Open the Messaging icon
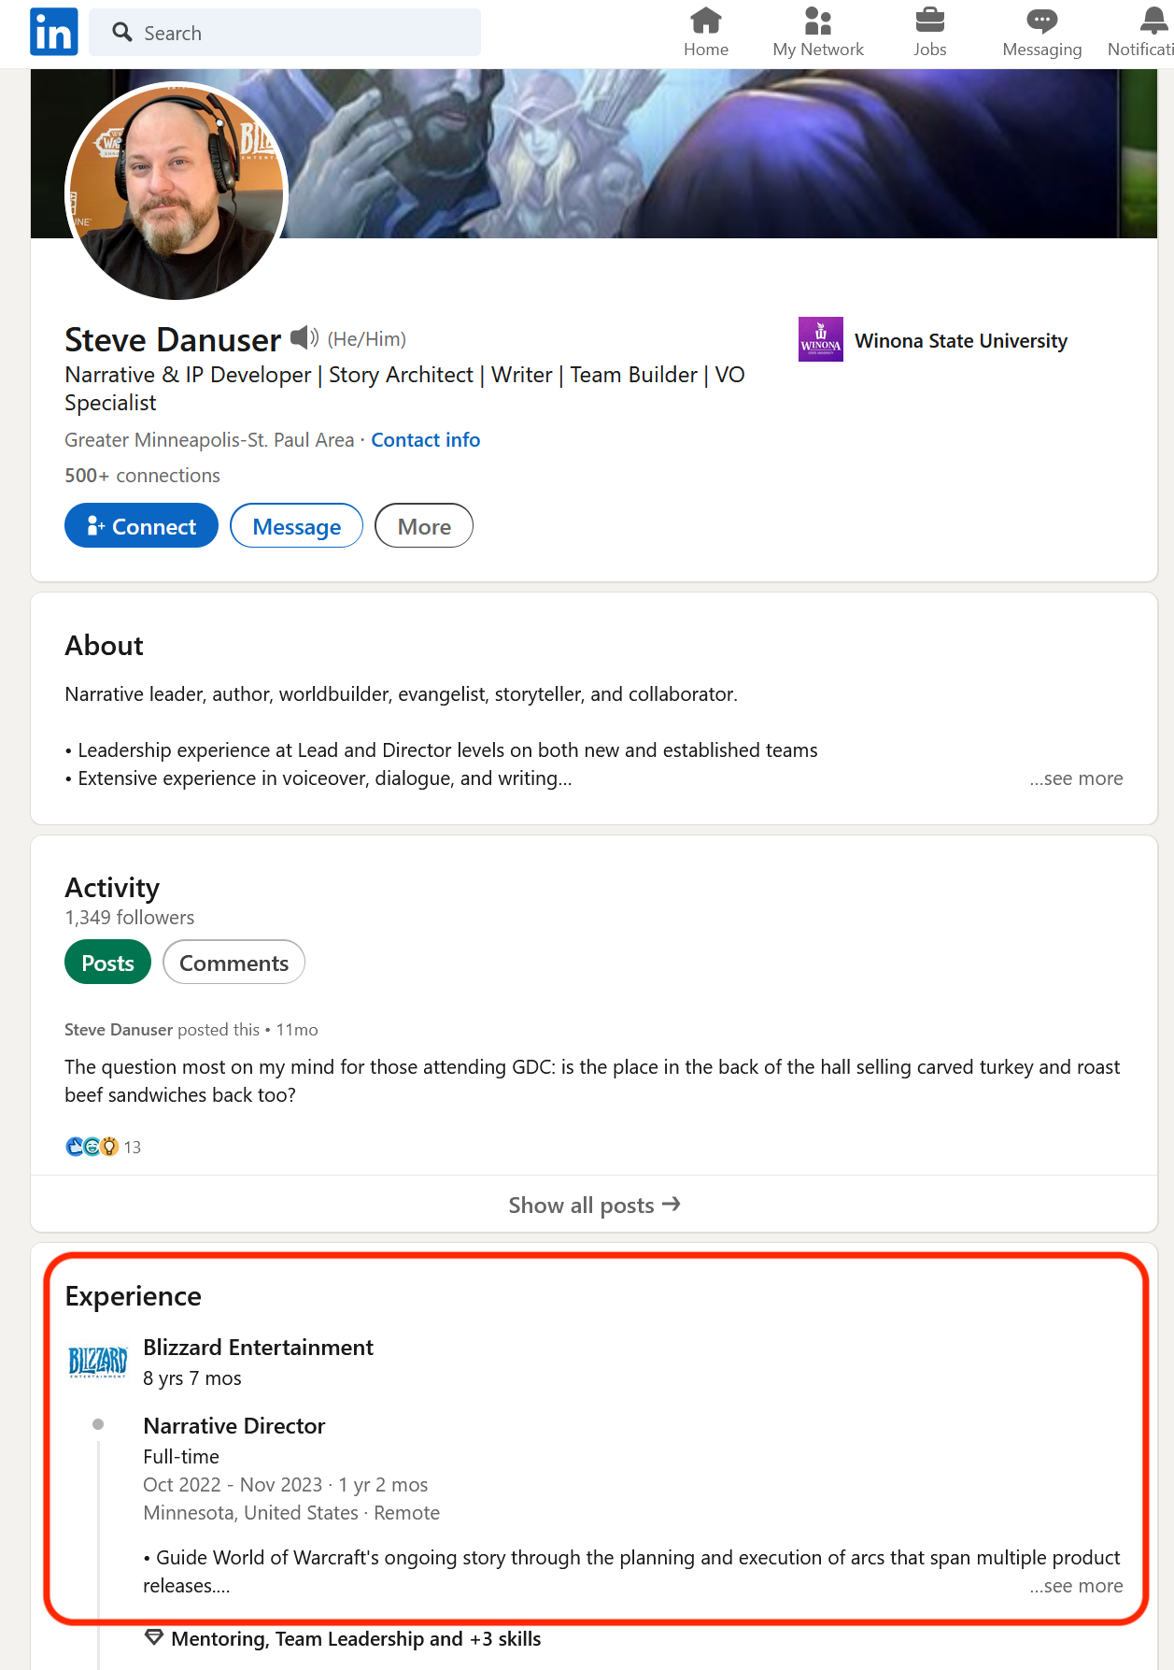This screenshot has width=1174, height=1670. [1041, 21]
